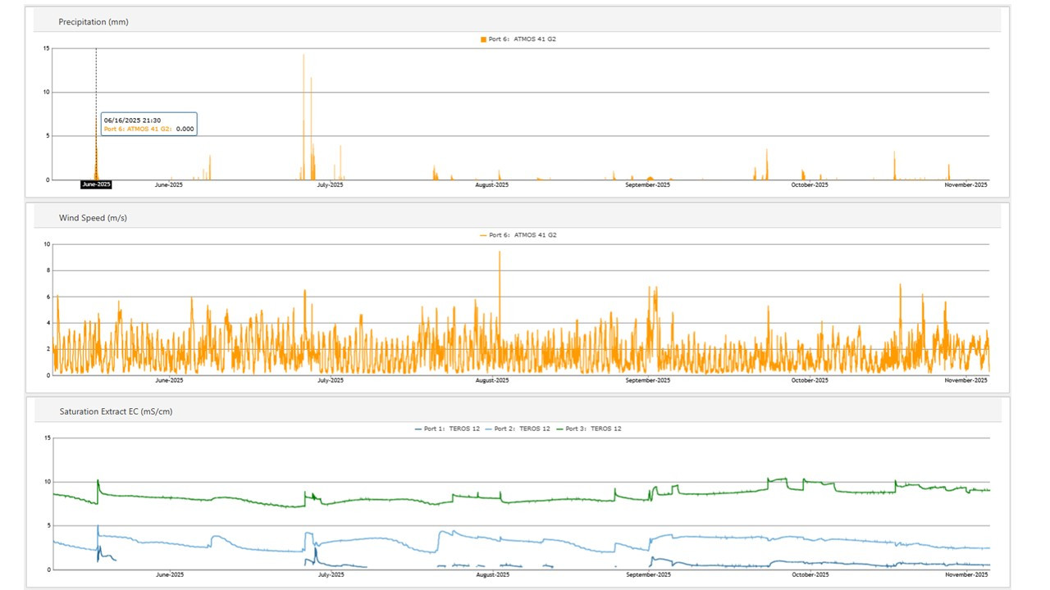This screenshot has width=1050, height=590.
Task: Click the Precipitation (mm) panel header
Action: 94,22
